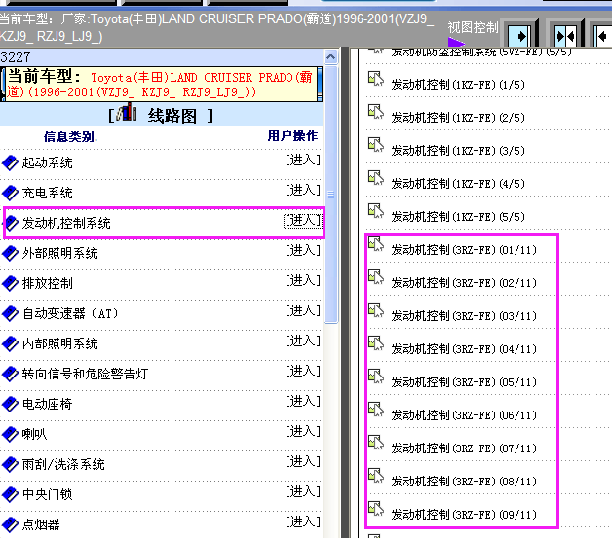The image size is (612, 538).
Task: Click the diagram icon for 发动机控制(1KZ-FE) (4/5)
Action: (x=376, y=178)
